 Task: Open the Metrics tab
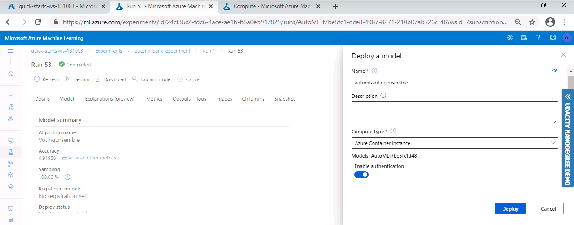click(154, 99)
